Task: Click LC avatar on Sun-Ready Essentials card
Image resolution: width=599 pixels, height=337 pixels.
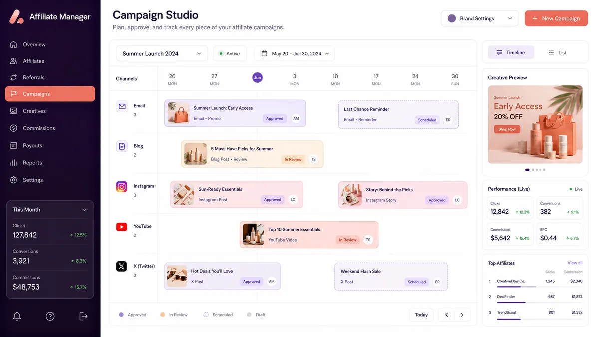Action: click(x=293, y=200)
